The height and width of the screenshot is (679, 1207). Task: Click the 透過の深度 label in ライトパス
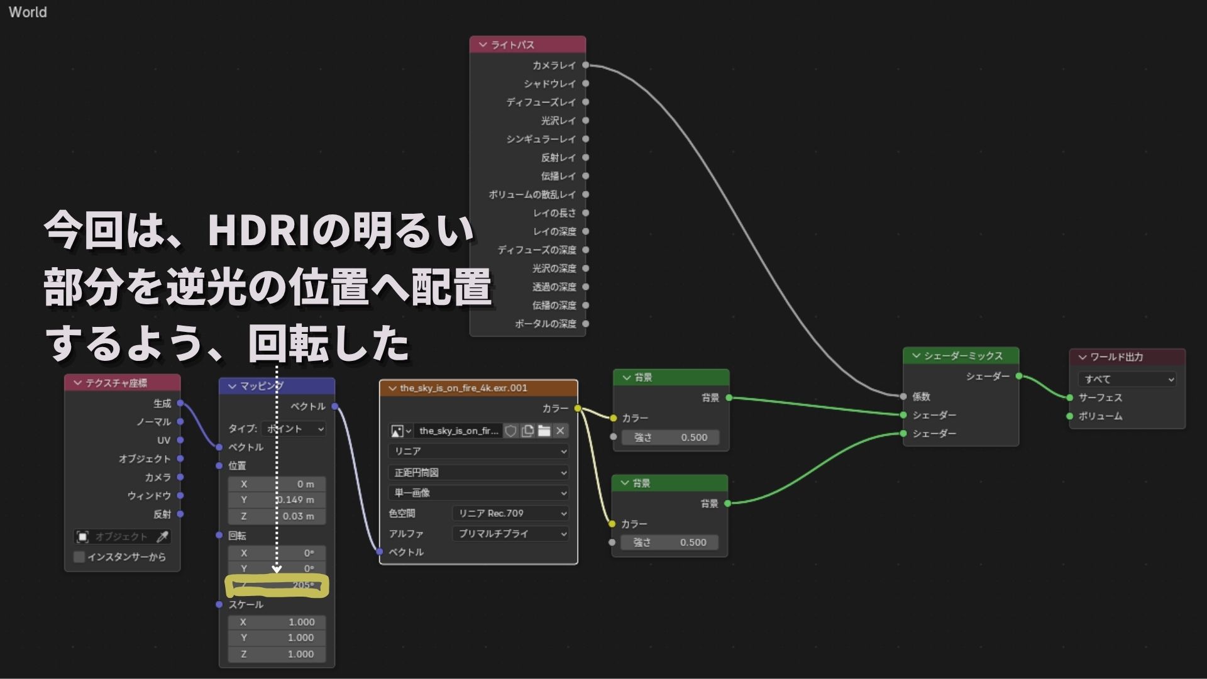tap(554, 287)
